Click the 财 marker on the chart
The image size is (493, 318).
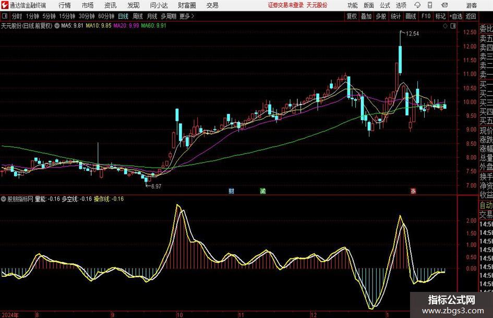[x=232, y=191]
